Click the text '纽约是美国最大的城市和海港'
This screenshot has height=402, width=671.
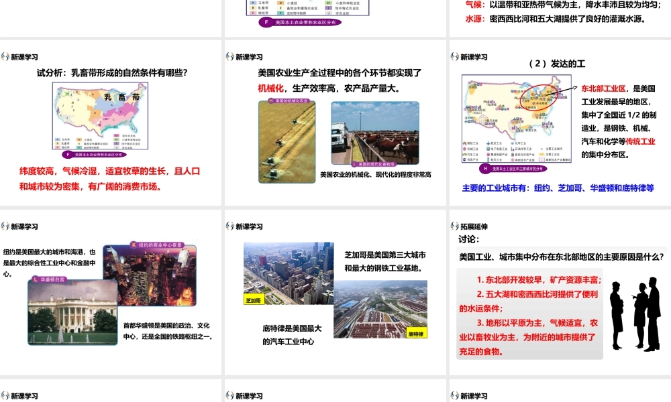click(46, 252)
